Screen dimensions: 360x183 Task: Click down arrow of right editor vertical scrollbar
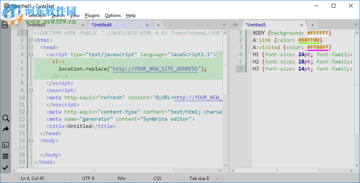click(x=357, y=166)
